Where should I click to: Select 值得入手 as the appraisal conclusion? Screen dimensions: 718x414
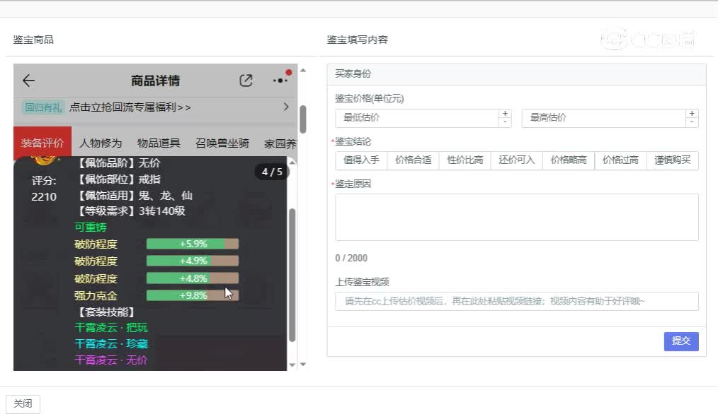(361, 160)
